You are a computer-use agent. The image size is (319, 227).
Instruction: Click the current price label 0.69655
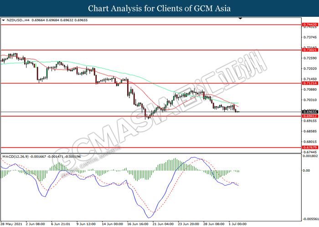[x=310, y=112]
